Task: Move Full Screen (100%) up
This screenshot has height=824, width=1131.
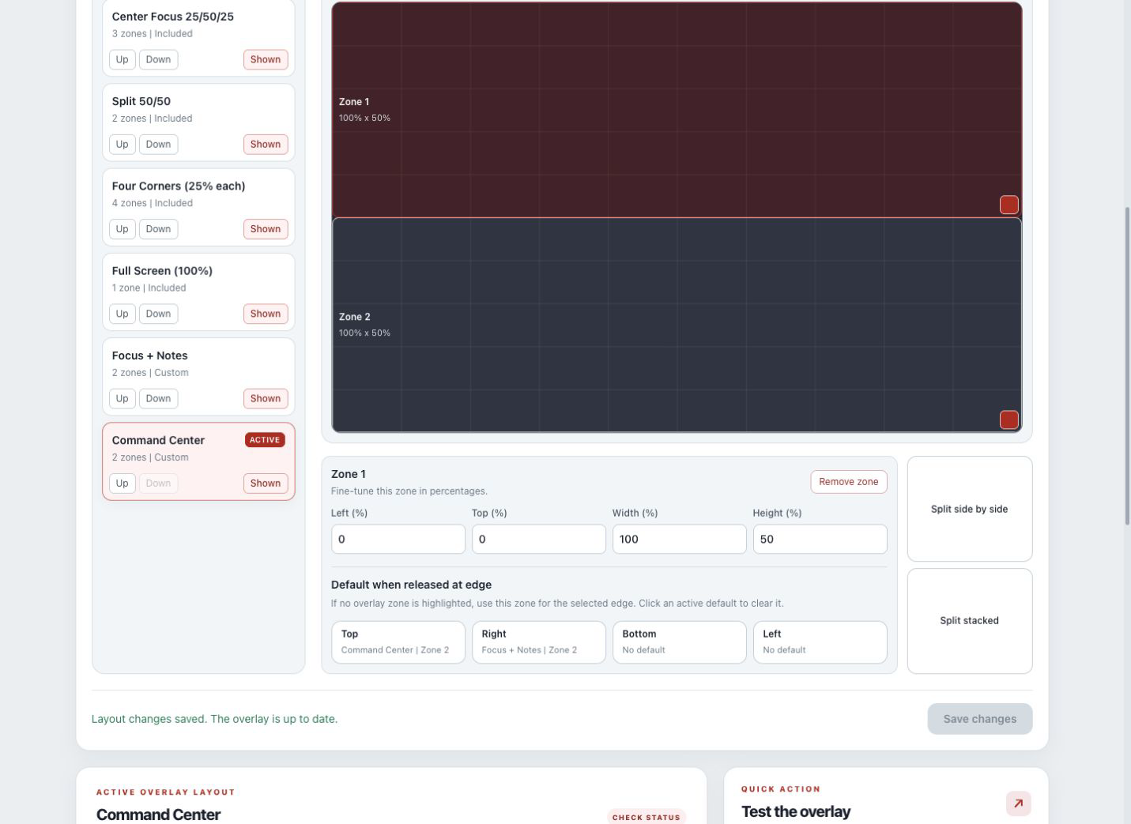Action: click(122, 314)
